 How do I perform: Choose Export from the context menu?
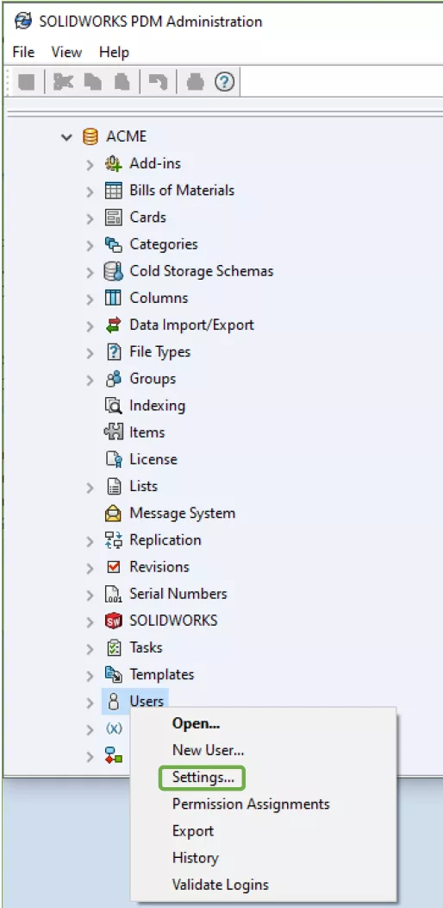tap(193, 831)
